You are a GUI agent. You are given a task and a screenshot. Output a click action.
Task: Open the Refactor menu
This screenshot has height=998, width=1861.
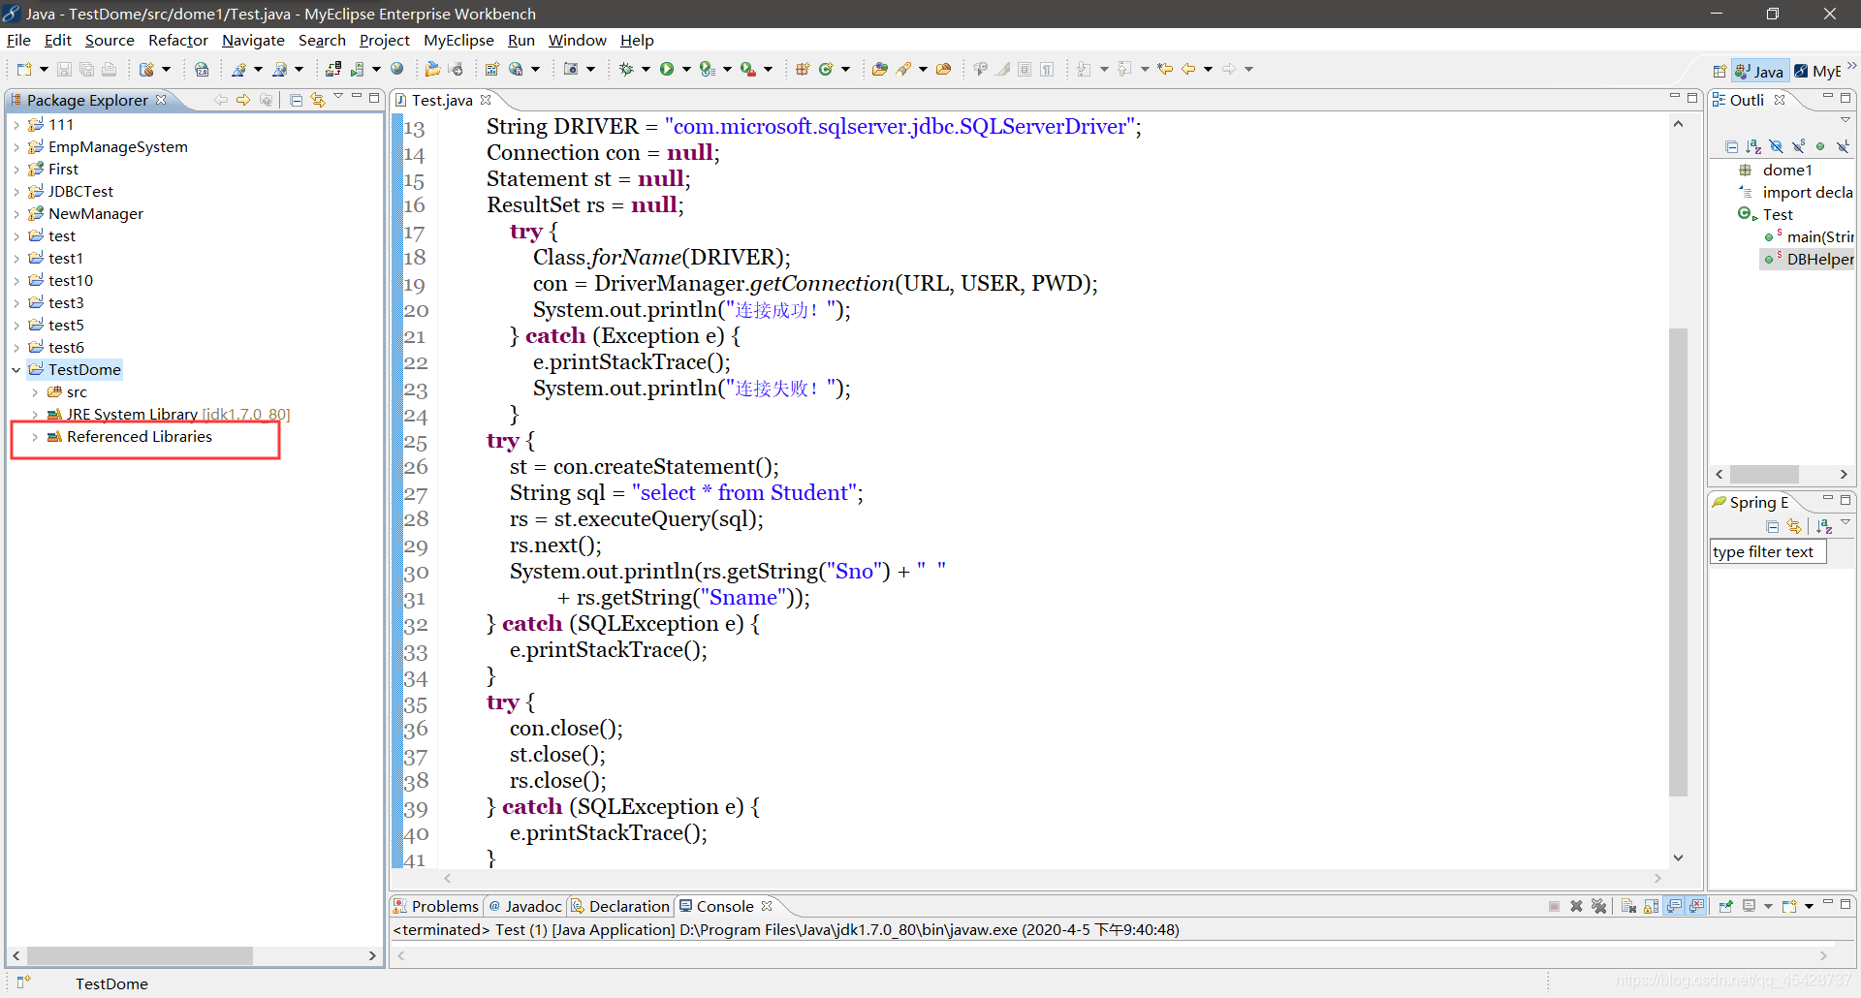click(177, 40)
